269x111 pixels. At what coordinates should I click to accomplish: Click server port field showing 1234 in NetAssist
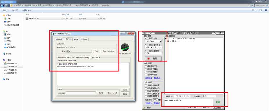[154, 53]
